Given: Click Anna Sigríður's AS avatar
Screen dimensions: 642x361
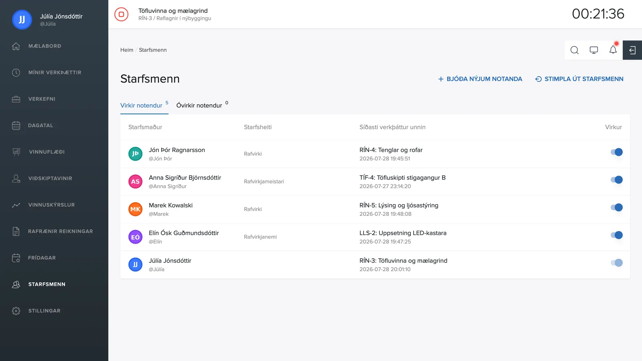Looking at the screenshot, I should tap(135, 181).
